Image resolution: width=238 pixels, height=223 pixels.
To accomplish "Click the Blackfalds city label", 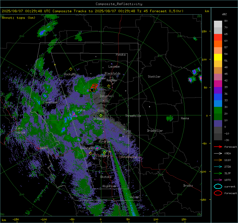I will pyautogui.click(x=112, y=73).
